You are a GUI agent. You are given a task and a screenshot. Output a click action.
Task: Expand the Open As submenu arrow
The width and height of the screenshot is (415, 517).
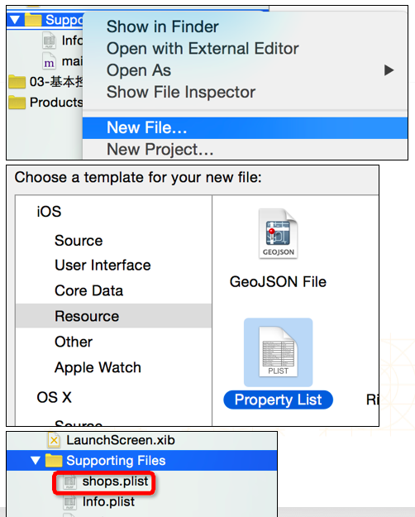tap(389, 70)
